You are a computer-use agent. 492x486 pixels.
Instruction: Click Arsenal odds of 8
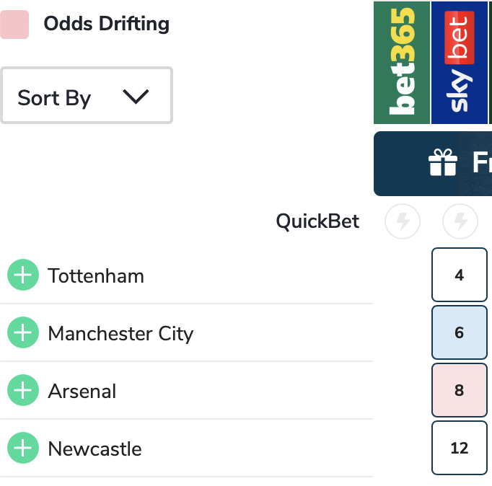460,390
